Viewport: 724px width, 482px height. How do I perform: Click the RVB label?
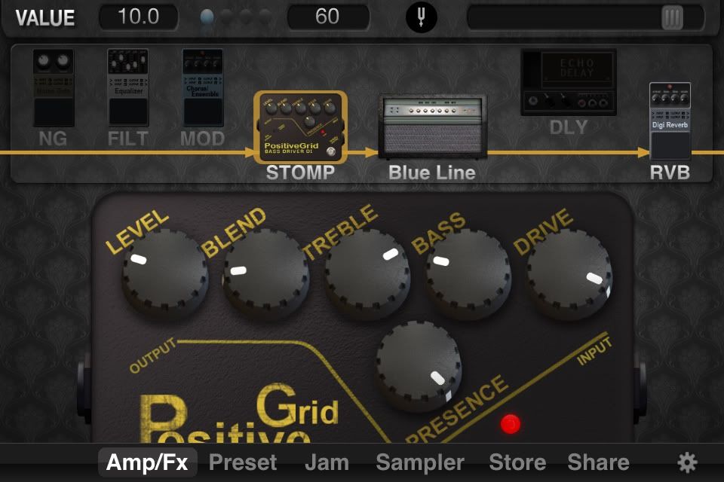(x=670, y=172)
